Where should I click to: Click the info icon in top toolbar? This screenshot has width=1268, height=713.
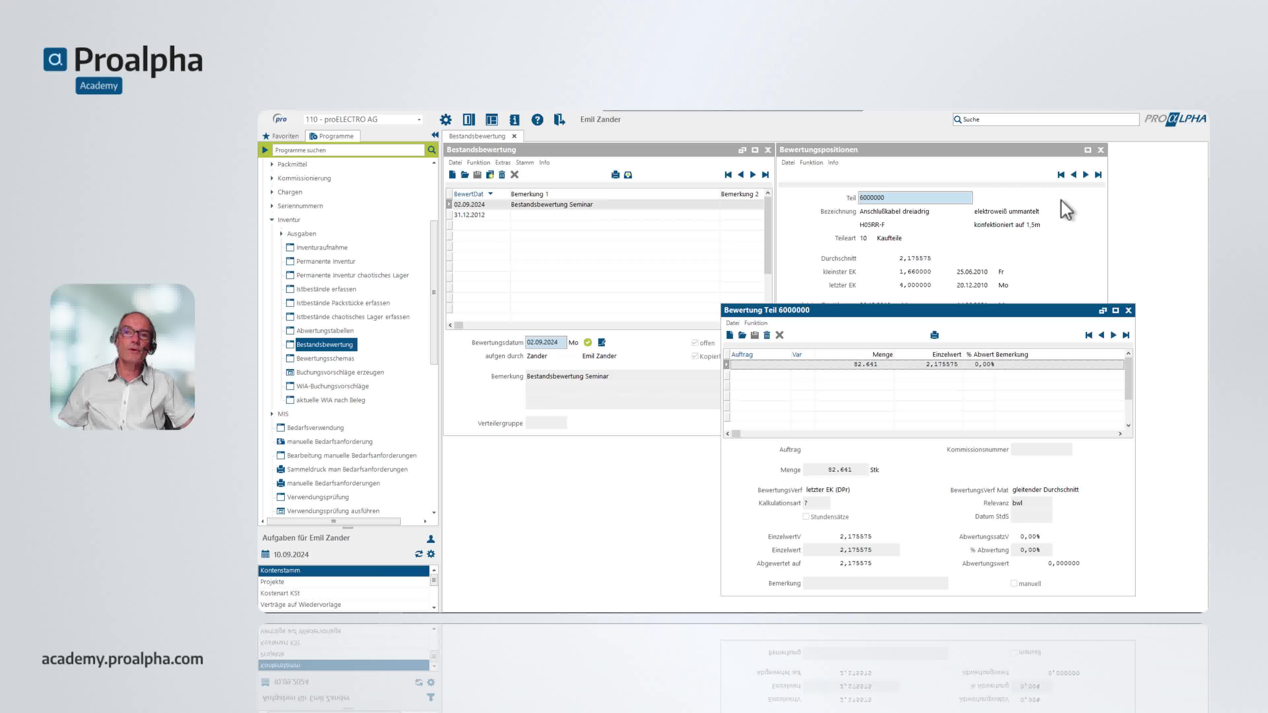(514, 119)
